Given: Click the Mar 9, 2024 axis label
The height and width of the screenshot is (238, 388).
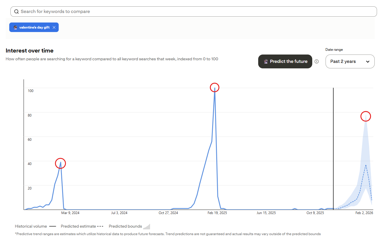Looking at the screenshot, I should tap(70, 213).
